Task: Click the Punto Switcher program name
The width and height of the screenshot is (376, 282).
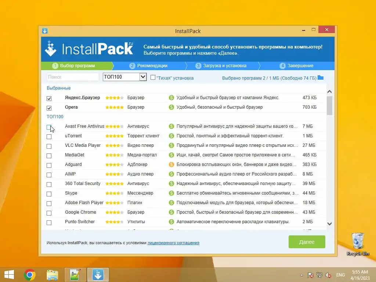Action: pos(80,222)
